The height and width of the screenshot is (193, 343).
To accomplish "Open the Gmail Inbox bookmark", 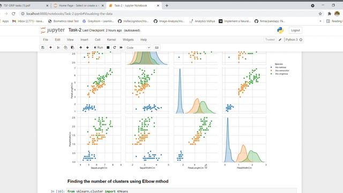I will click(28, 21).
